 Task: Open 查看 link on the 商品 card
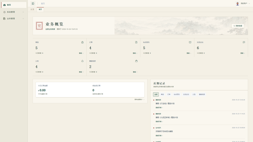pyautogui.click(x=81, y=53)
